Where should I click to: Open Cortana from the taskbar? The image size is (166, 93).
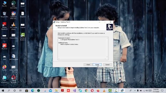point(15,90)
